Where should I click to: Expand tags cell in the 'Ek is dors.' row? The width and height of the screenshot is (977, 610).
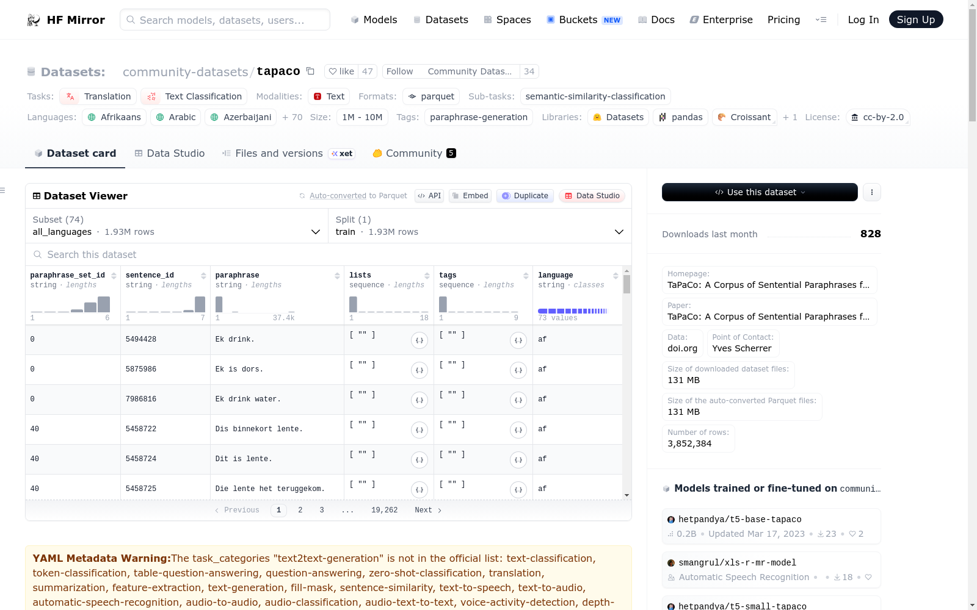tap(518, 370)
